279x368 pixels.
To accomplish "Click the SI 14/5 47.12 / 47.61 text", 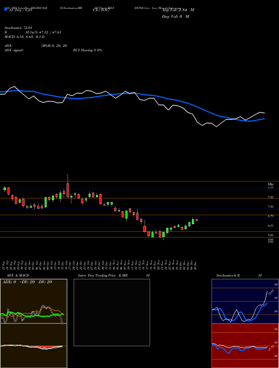I will click(x=43, y=32).
